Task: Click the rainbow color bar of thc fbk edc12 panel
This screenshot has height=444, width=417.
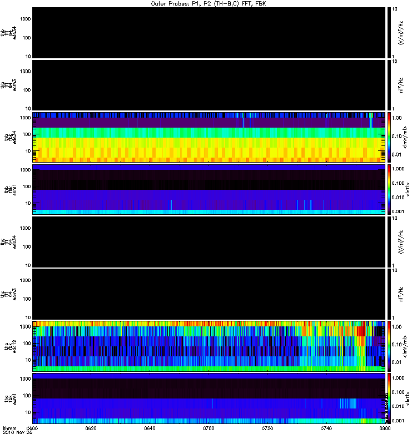Action: click(x=389, y=346)
